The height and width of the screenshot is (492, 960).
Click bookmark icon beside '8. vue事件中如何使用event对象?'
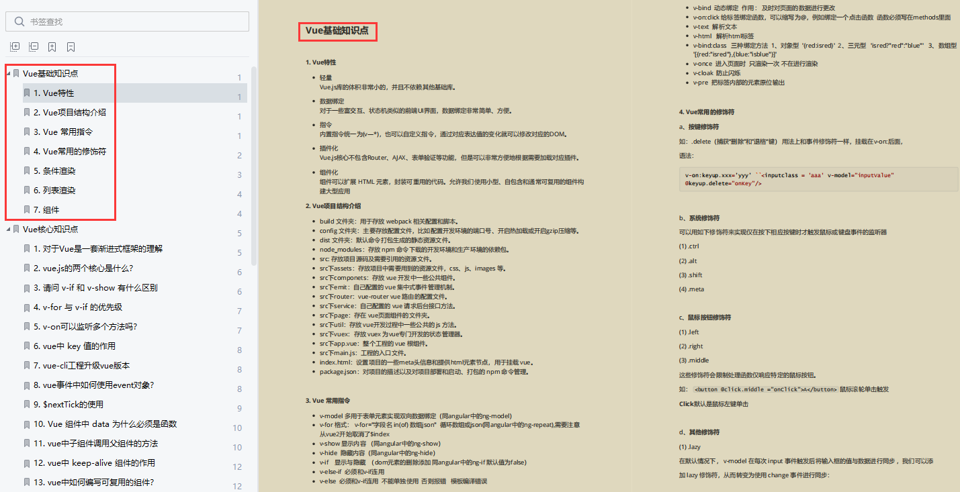point(26,385)
